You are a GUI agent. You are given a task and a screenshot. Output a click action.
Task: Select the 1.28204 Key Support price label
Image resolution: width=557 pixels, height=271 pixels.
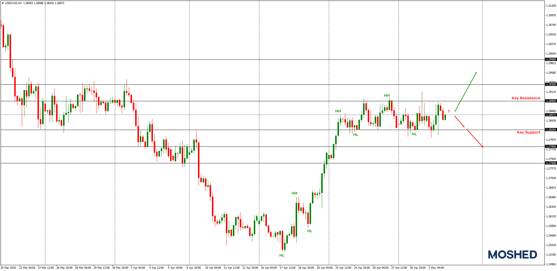click(x=552, y=130)
